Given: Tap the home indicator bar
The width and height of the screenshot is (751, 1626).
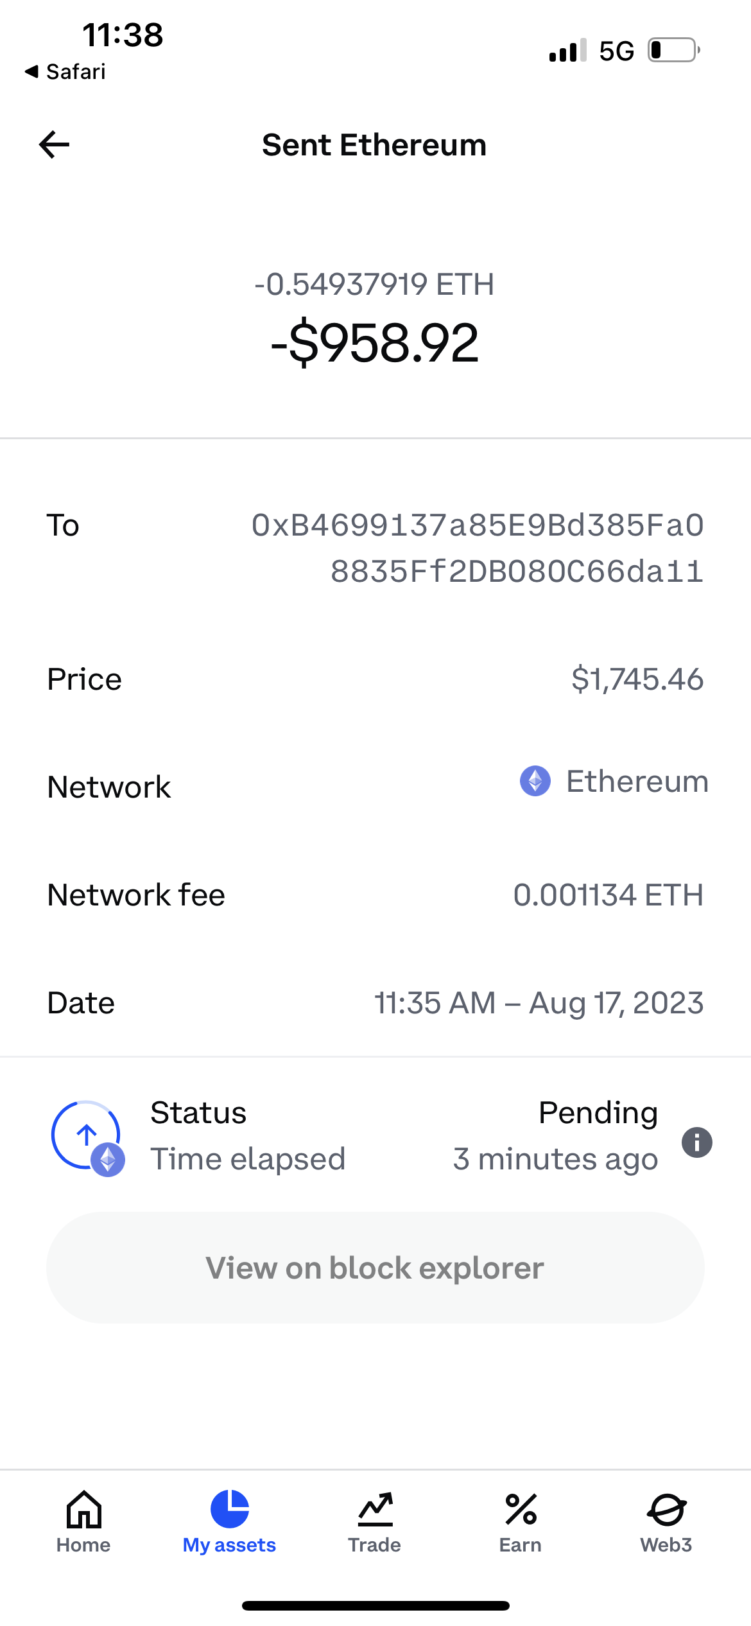Looking at the screenshot, I should 376,1606.
